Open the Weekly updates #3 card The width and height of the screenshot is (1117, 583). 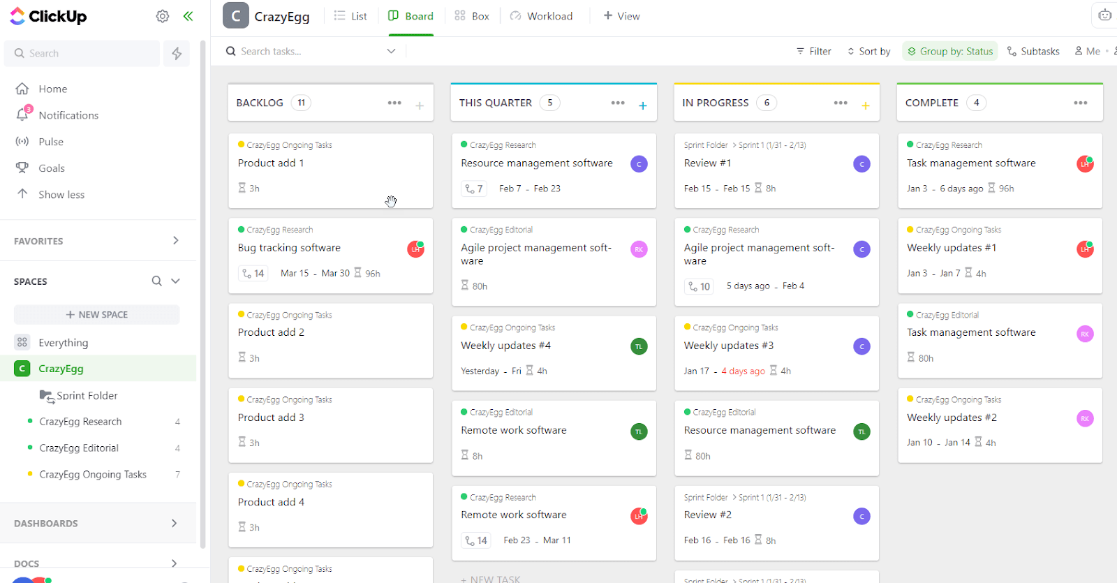point(776,353)
